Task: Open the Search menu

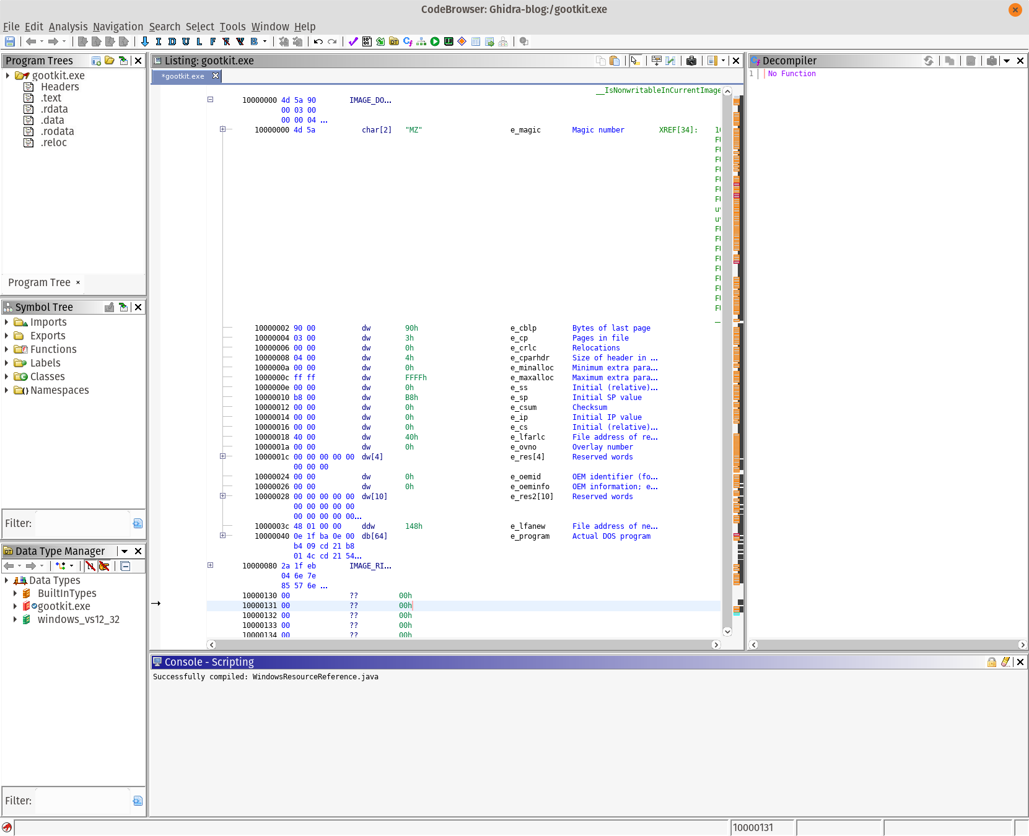Action: [165, 27]
